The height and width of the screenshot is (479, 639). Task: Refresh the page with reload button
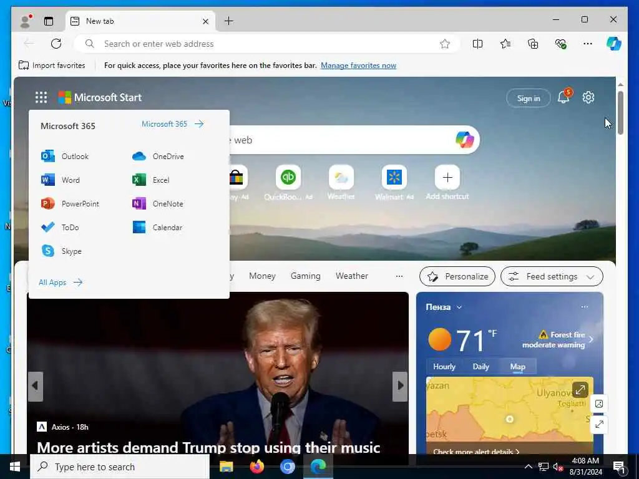(56, 44)
